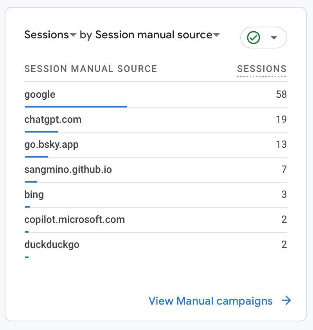Click the session count 13 for go.bsky.app

[281, 144]
